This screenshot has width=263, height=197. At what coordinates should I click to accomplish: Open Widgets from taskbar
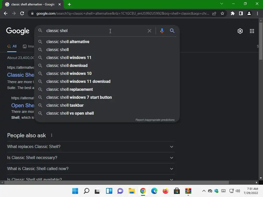109,191
